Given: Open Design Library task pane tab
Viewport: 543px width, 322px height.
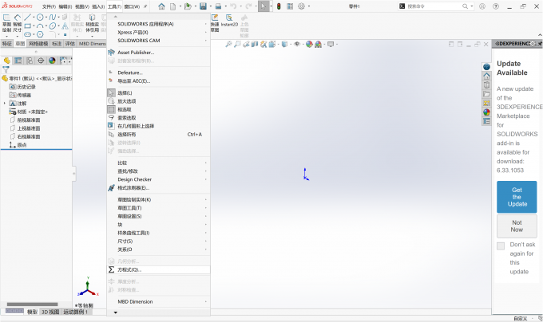Looking at the screenshot, I should click(486, 85).
